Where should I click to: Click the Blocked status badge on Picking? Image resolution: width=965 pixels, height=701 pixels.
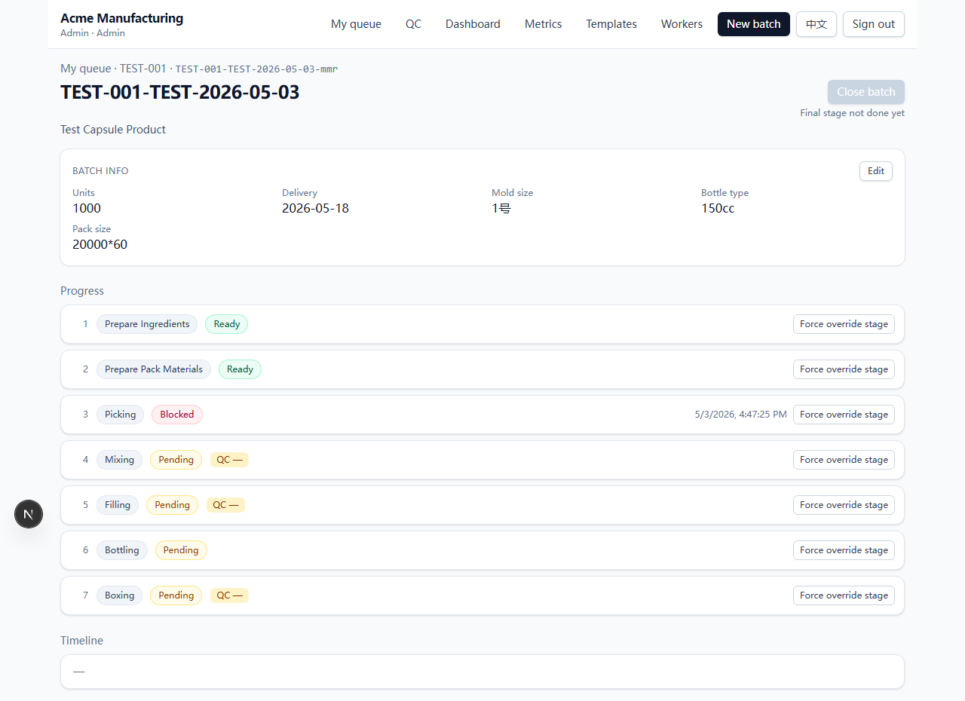(x=177, y=415)
